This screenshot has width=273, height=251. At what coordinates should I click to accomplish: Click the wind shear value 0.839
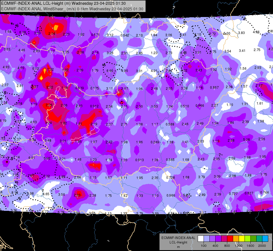[x=79, y=88]
